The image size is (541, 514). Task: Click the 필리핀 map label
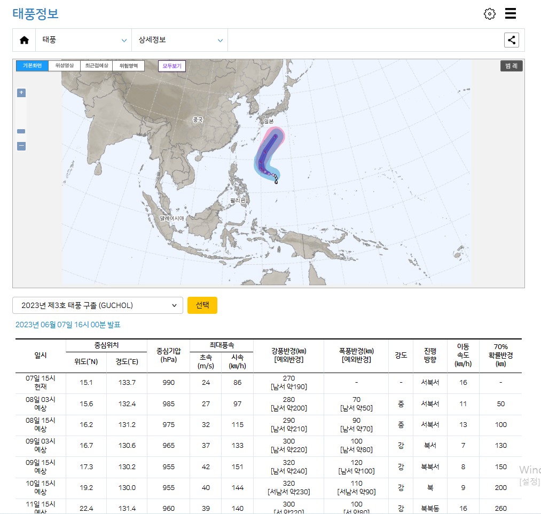(238, 201)
